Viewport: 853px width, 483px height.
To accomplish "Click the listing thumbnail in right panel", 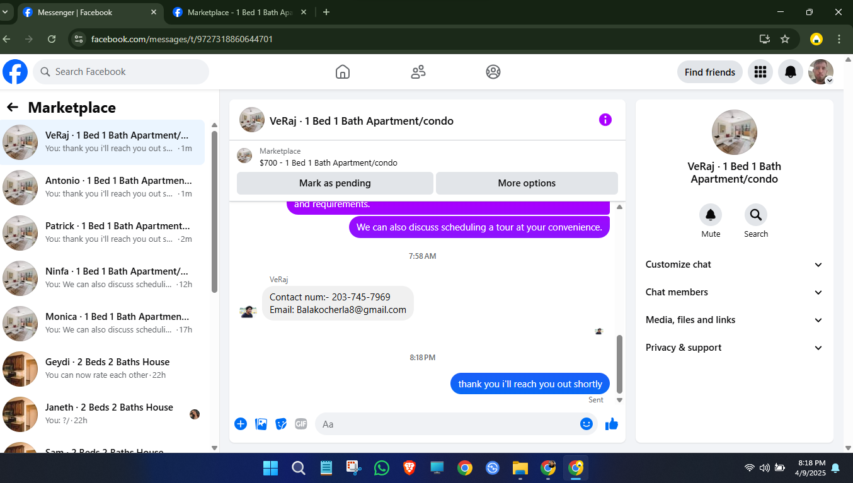I will tap(735, 132).
